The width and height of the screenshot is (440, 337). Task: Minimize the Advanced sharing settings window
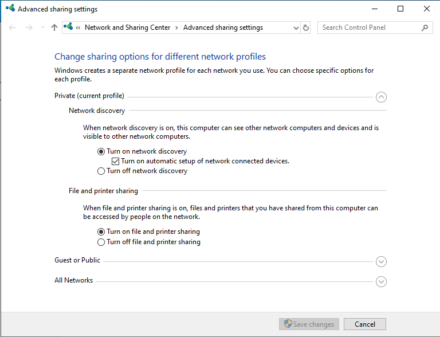375,9
